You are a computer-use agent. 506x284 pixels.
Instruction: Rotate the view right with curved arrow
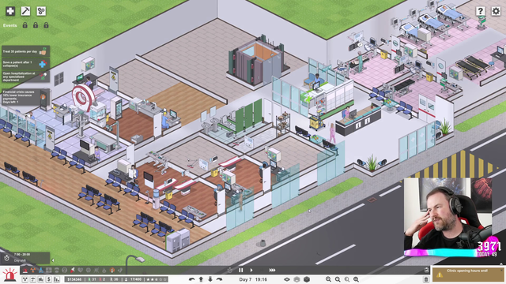(x=219, y=279)
